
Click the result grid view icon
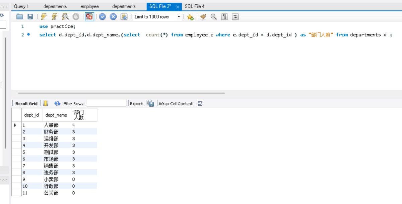point(46,103)
